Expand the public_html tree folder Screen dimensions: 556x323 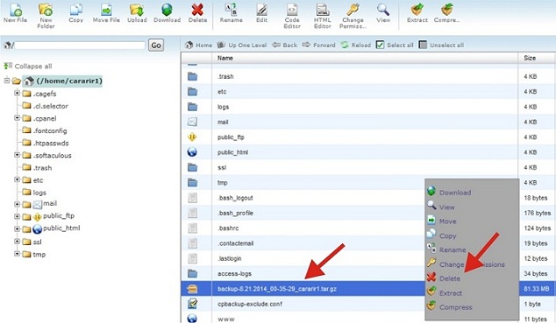[17, 228]
